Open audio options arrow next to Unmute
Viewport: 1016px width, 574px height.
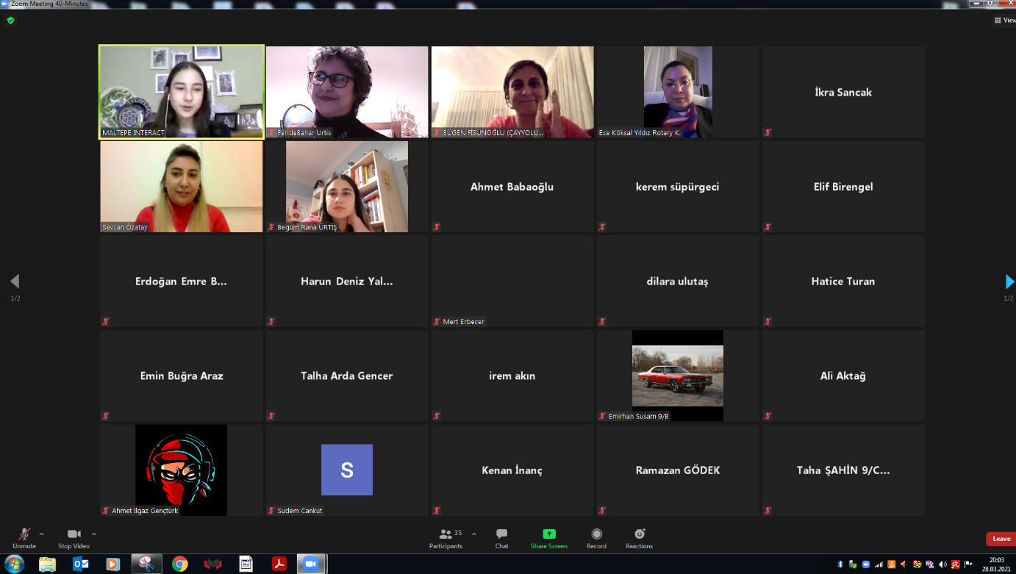point(41,534)
